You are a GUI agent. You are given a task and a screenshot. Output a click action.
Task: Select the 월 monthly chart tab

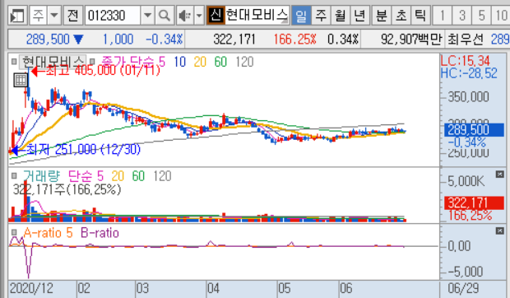point(341,15)
